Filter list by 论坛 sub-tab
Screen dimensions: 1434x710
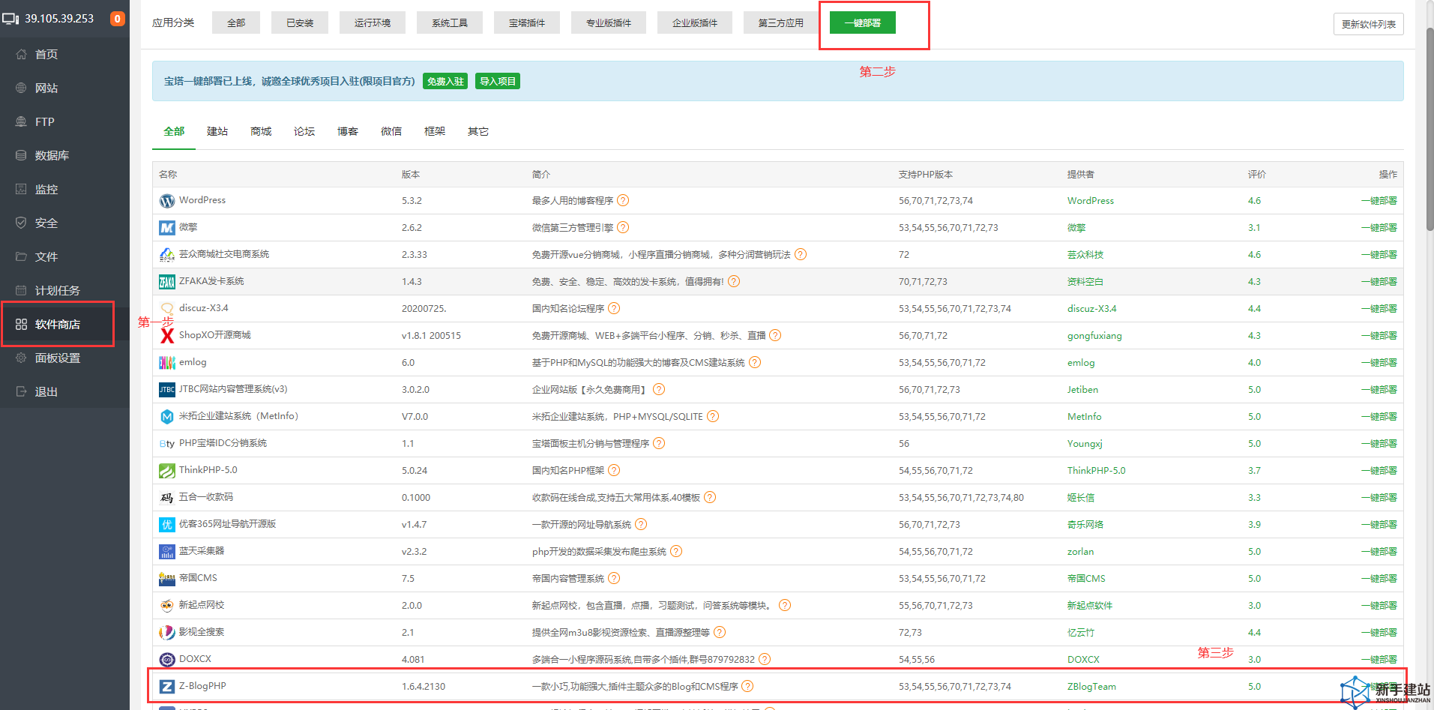[x=304, y=131]
